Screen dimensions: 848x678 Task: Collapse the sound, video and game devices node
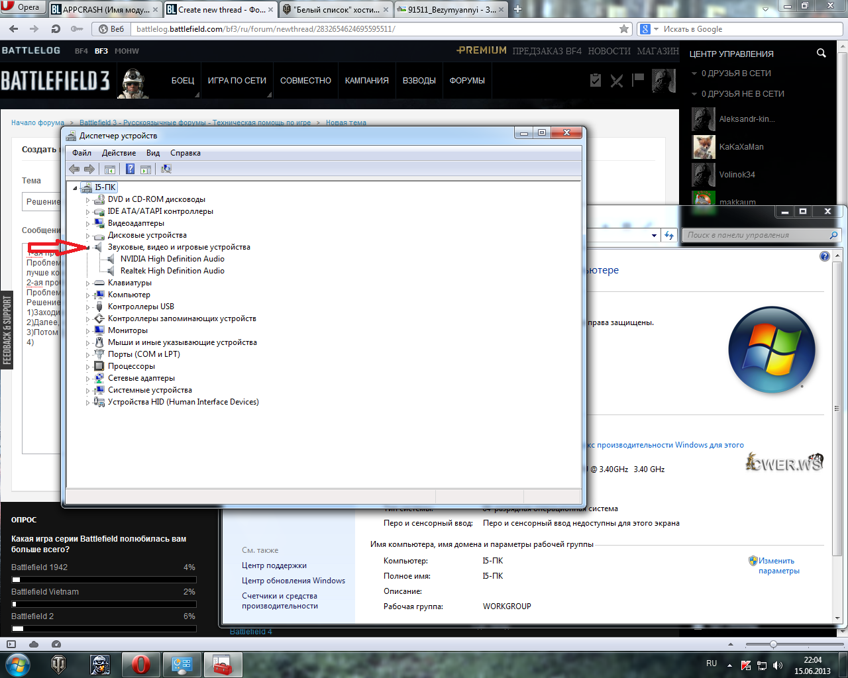(87, 248)
